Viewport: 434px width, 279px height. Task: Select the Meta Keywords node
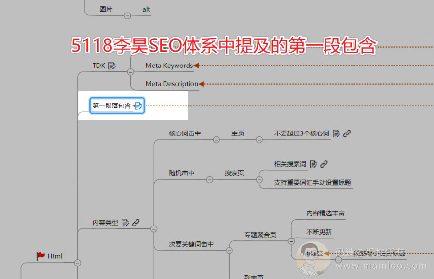[x=169, y=66]
